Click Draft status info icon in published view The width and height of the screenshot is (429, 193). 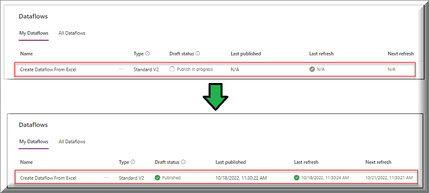[183, 162]
